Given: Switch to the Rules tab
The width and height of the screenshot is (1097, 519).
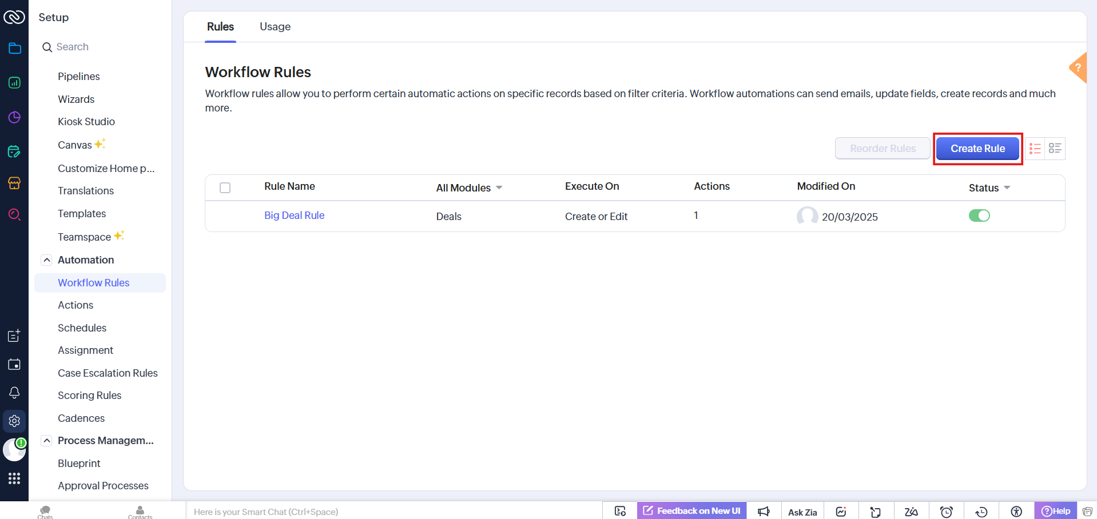Looking at the screenshot, I should [x=220, y=27].
